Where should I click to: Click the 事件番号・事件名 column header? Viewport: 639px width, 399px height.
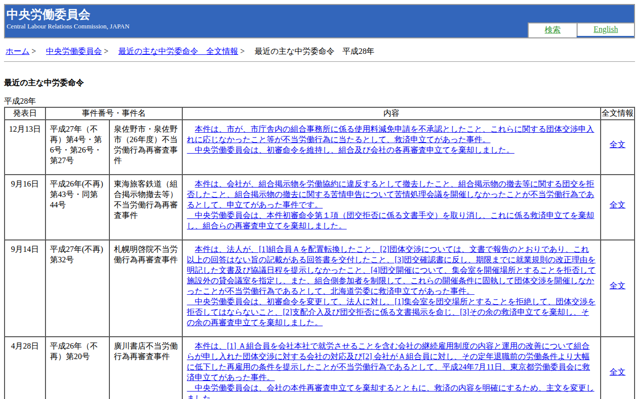pyautogui.click(x=113, y=113)
